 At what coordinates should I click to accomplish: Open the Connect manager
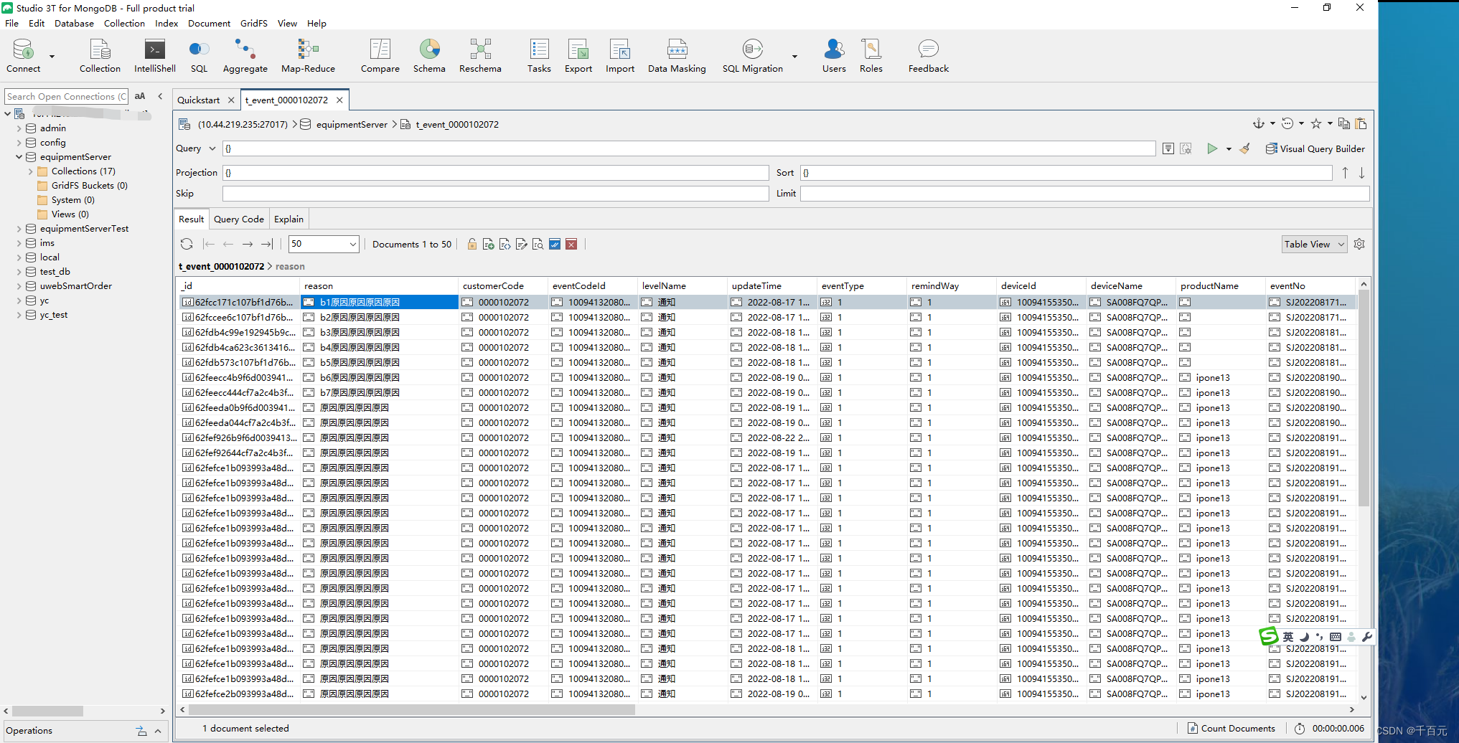(x=23, y=56)
